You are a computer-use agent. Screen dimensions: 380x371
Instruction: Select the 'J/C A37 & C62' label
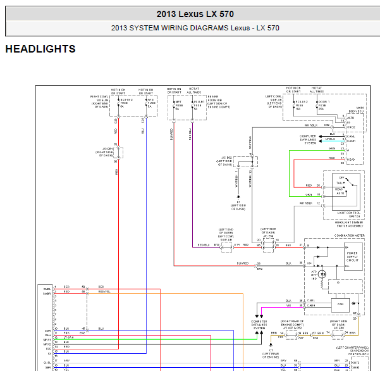click(x=291, y=328)
